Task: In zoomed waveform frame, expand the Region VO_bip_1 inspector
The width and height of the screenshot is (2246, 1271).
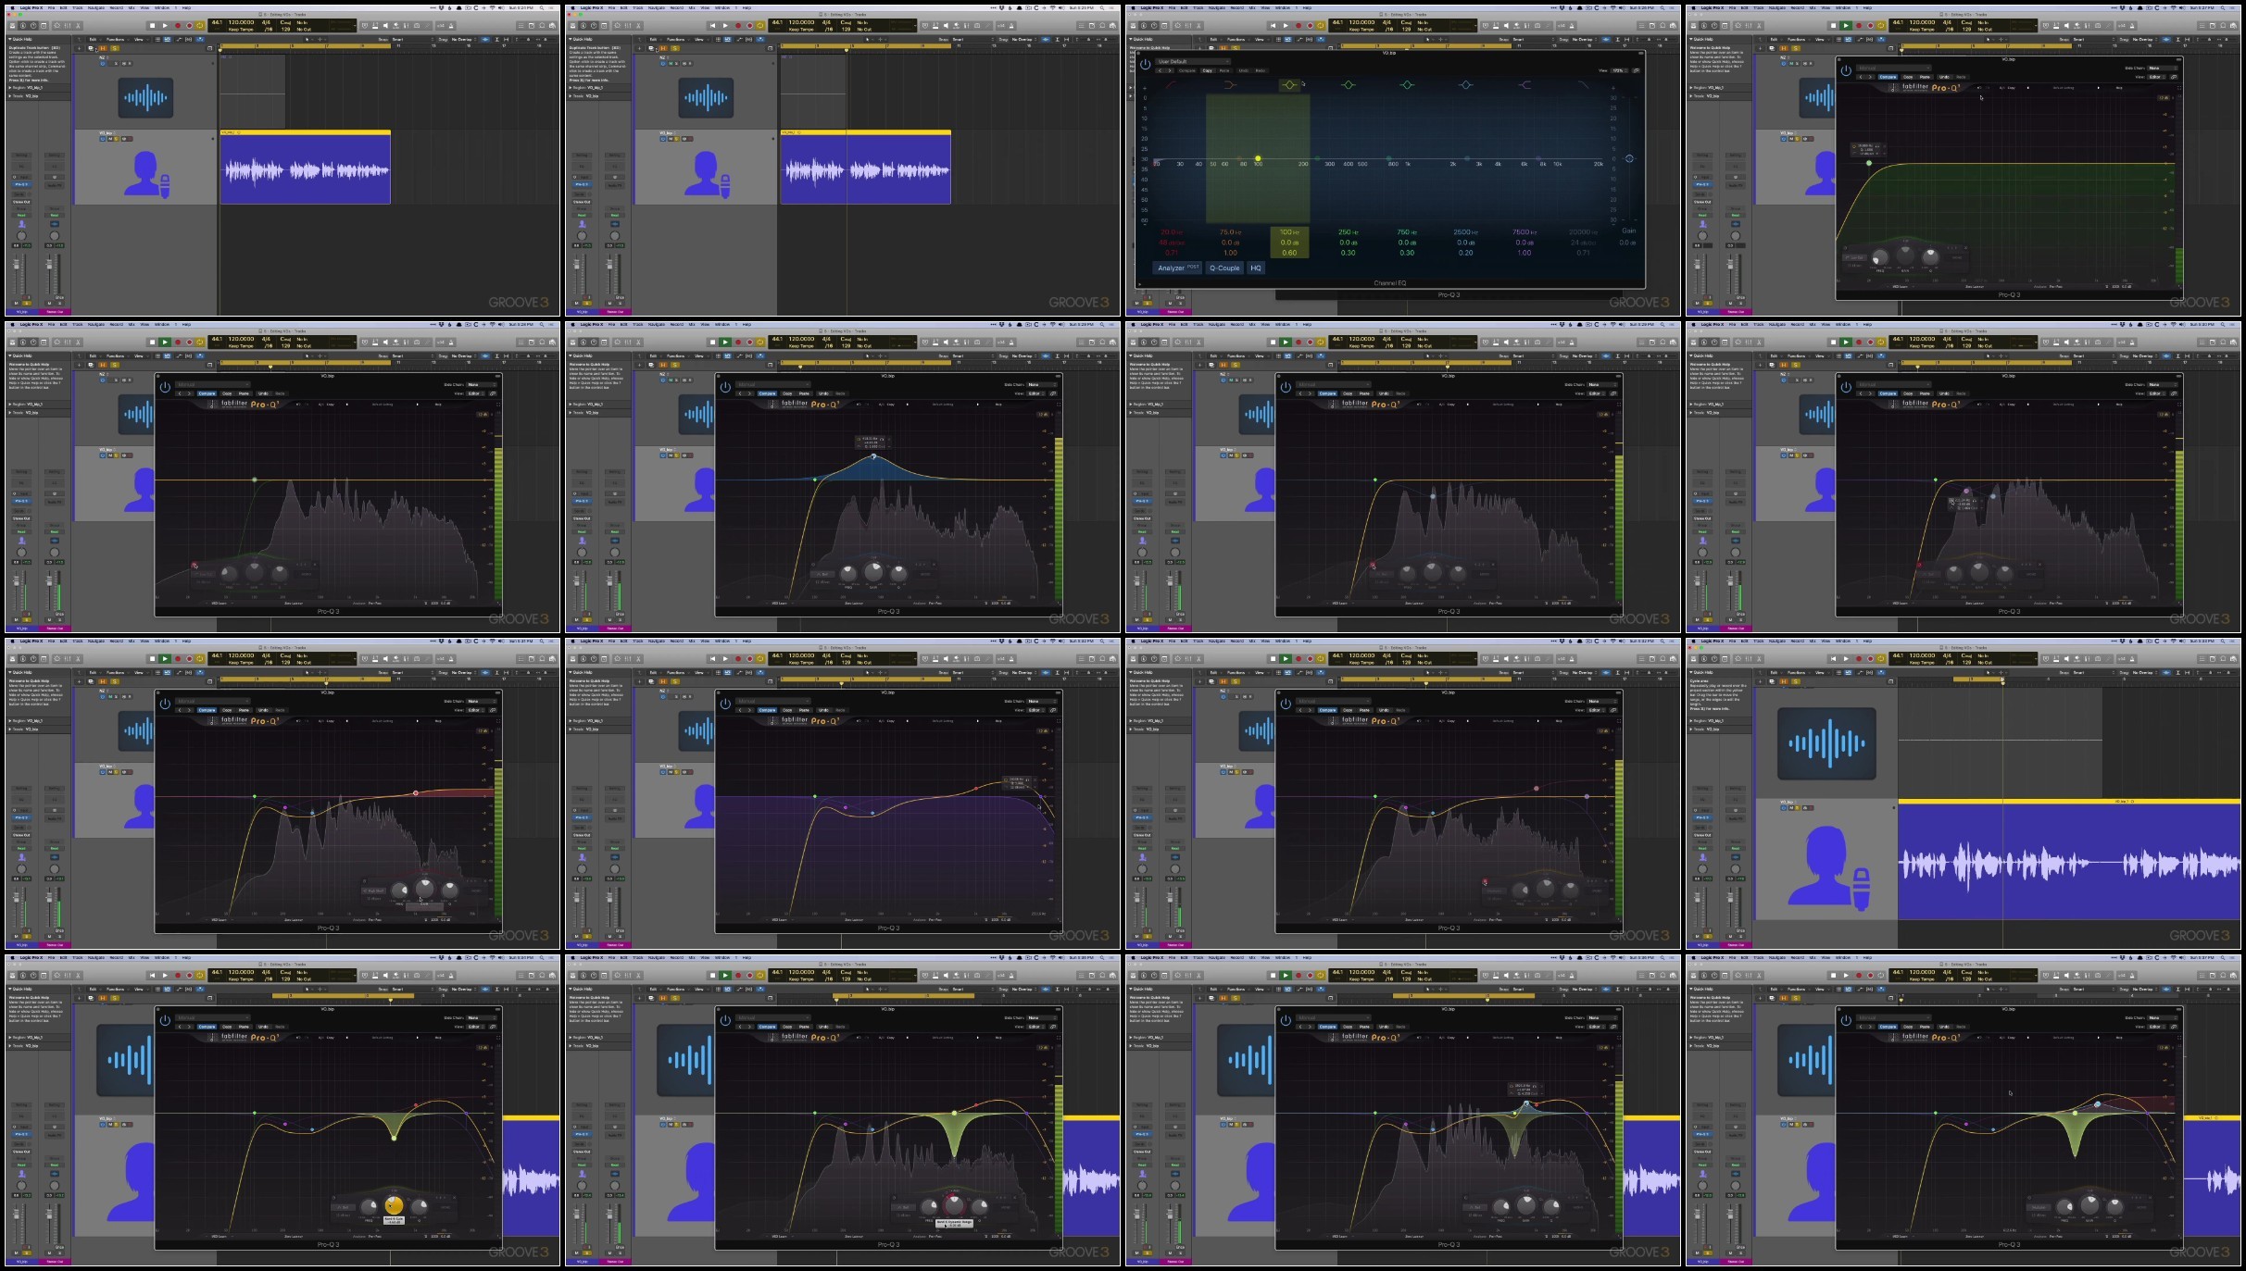Action: tap(1690, 721)
